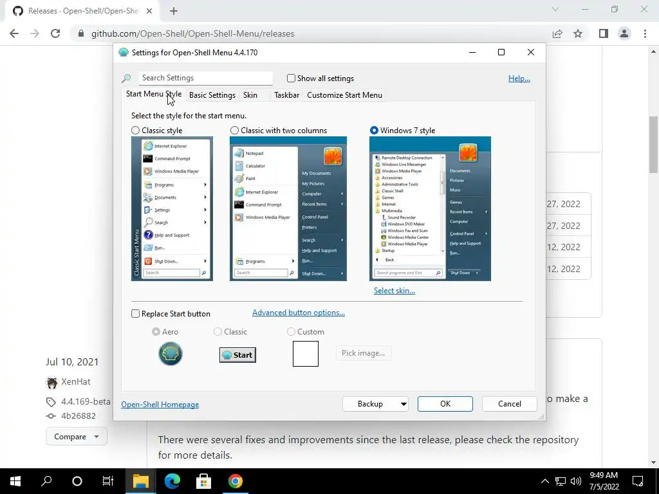
Task: Open Task View
Action: 108,481
